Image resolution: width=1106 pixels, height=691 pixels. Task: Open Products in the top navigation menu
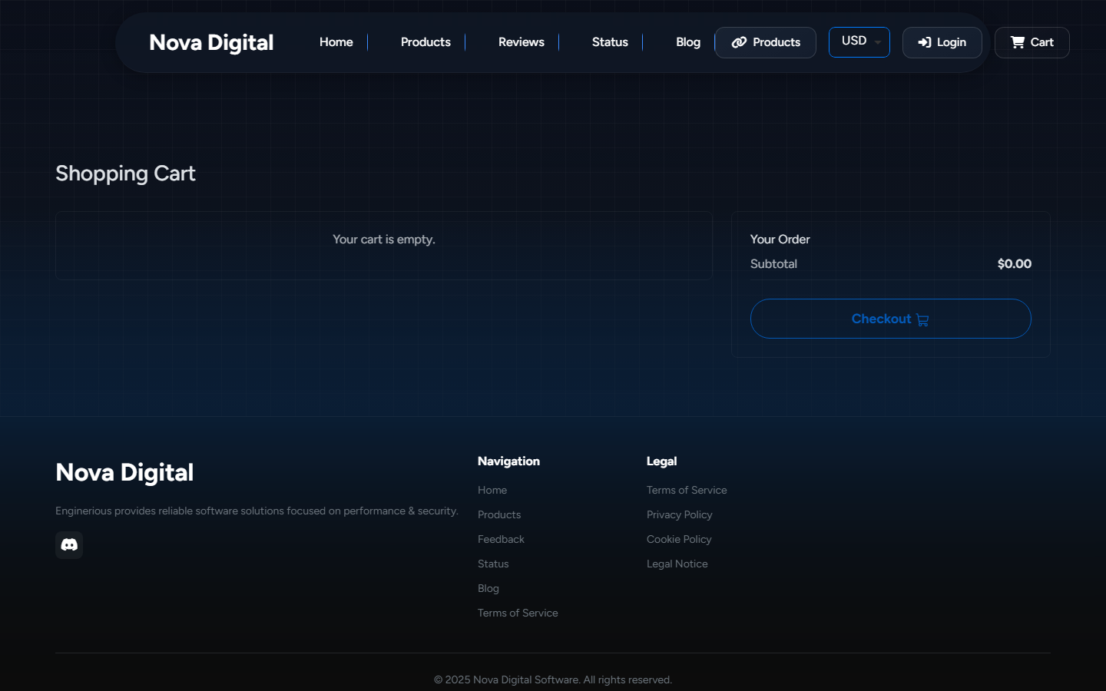click(x=426, y=42)
